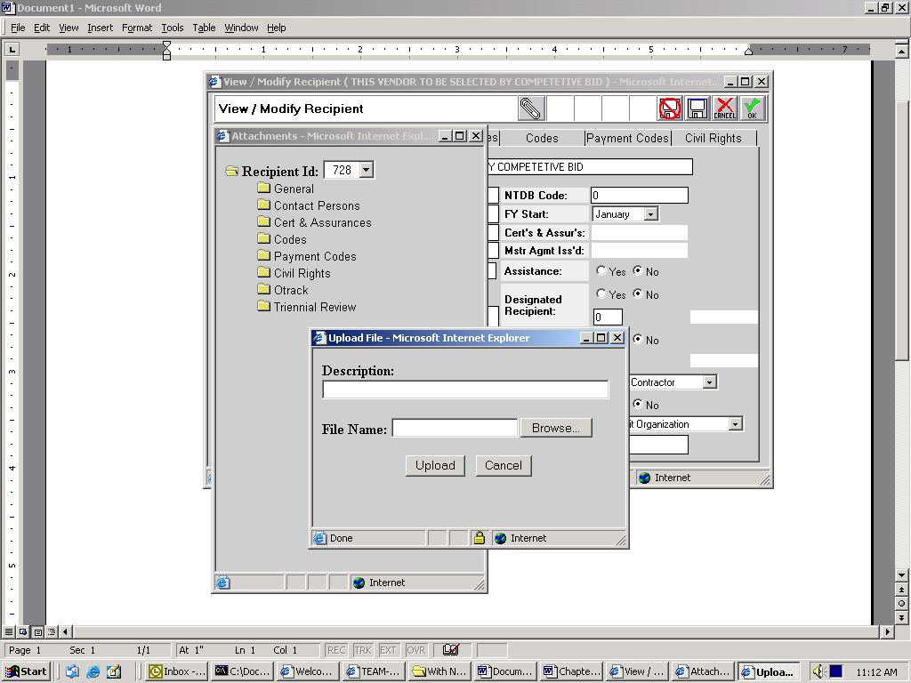The height and width of the screenshot is (683, 911).
Task: Open the General attachments folder
Action: point(286,189)
